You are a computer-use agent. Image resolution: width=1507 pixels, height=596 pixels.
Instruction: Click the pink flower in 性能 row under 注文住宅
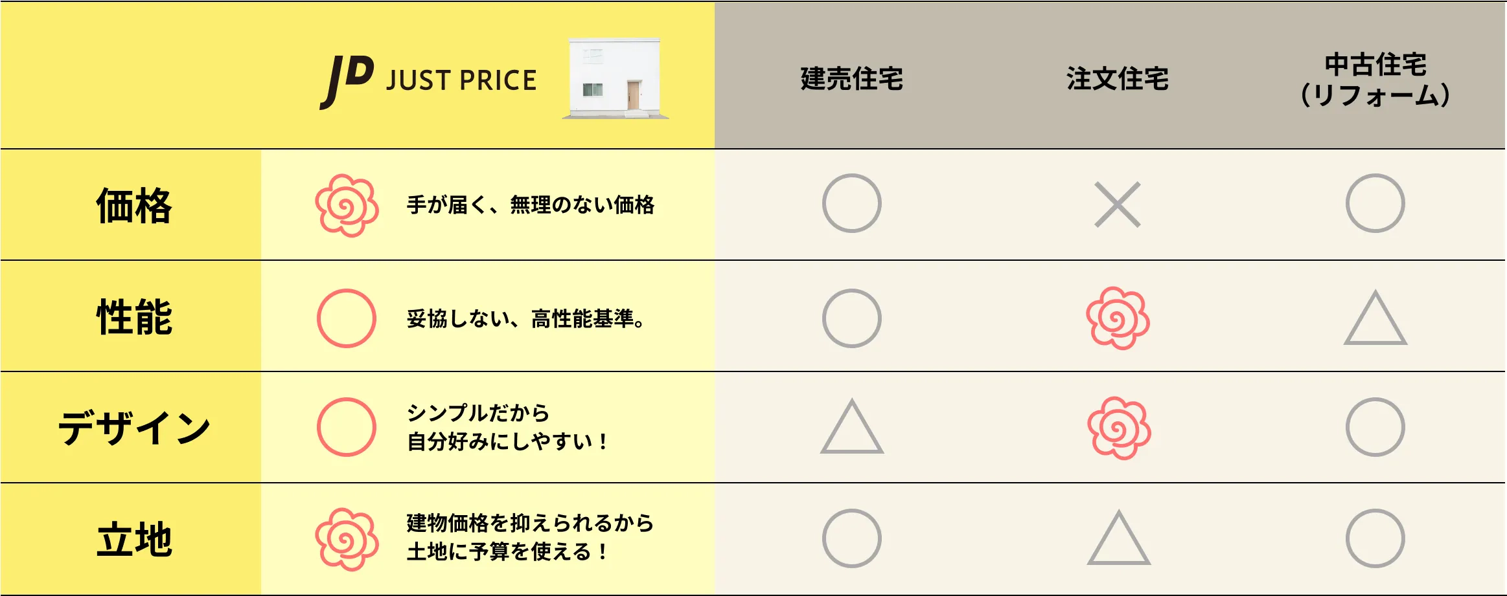(x=1118, y=318)
